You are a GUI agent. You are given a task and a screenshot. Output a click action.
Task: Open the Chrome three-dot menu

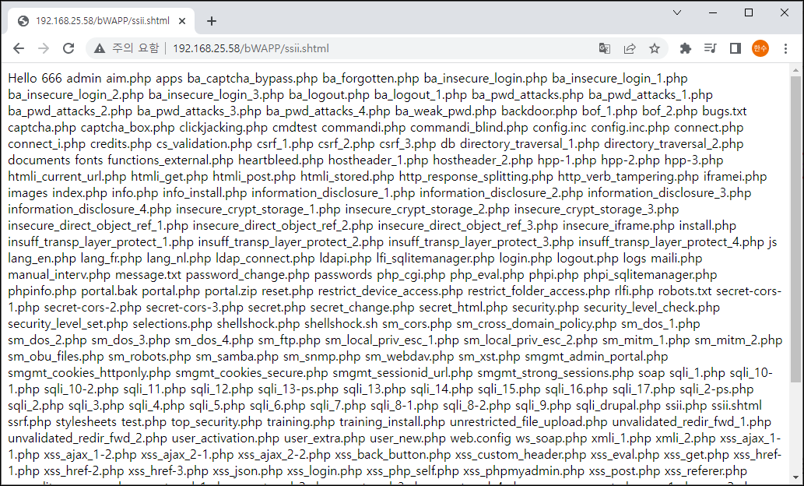(785, 48)
